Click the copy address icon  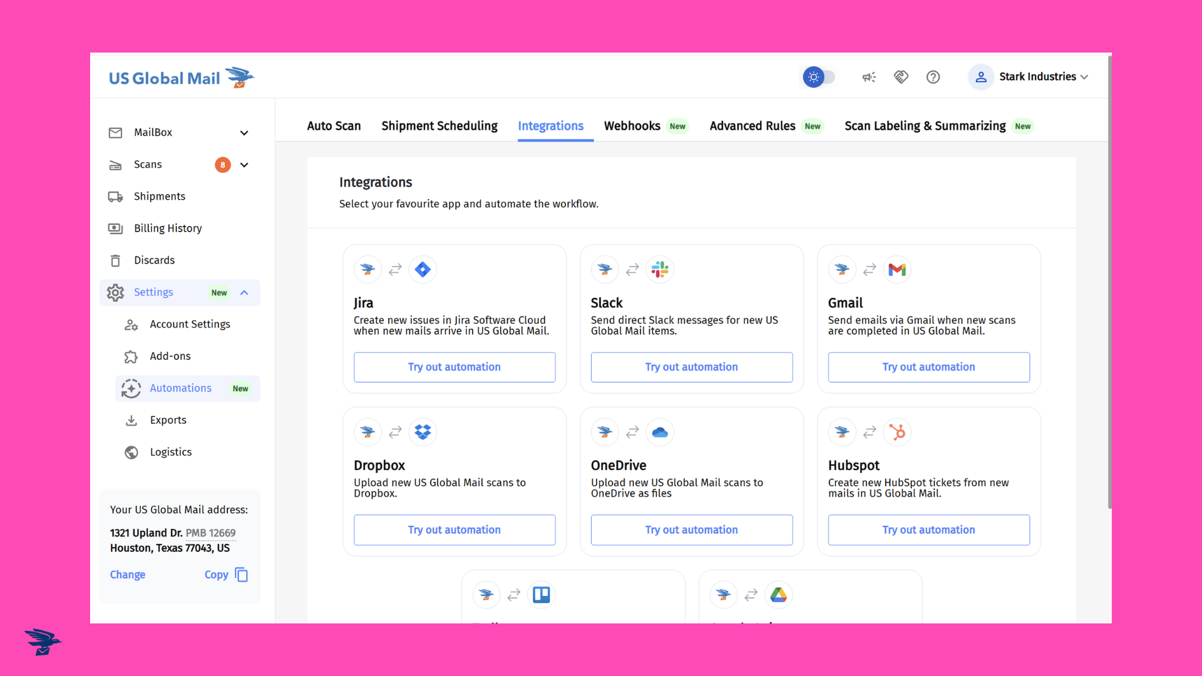[242, 575]
